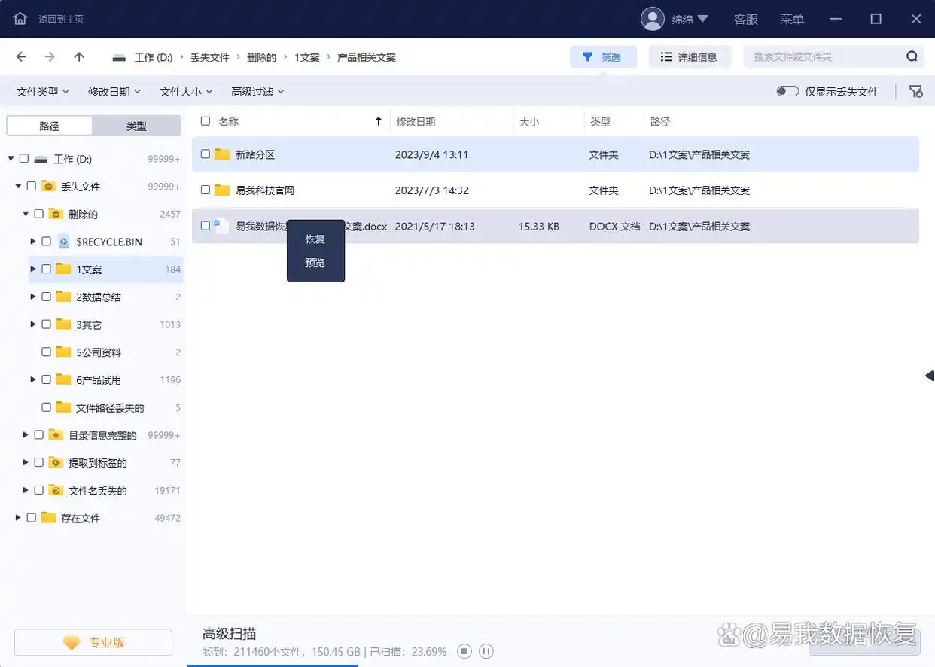Switch to 详细信息 detail view
This screenshot has height=667, width=935.
click(690, 56)
